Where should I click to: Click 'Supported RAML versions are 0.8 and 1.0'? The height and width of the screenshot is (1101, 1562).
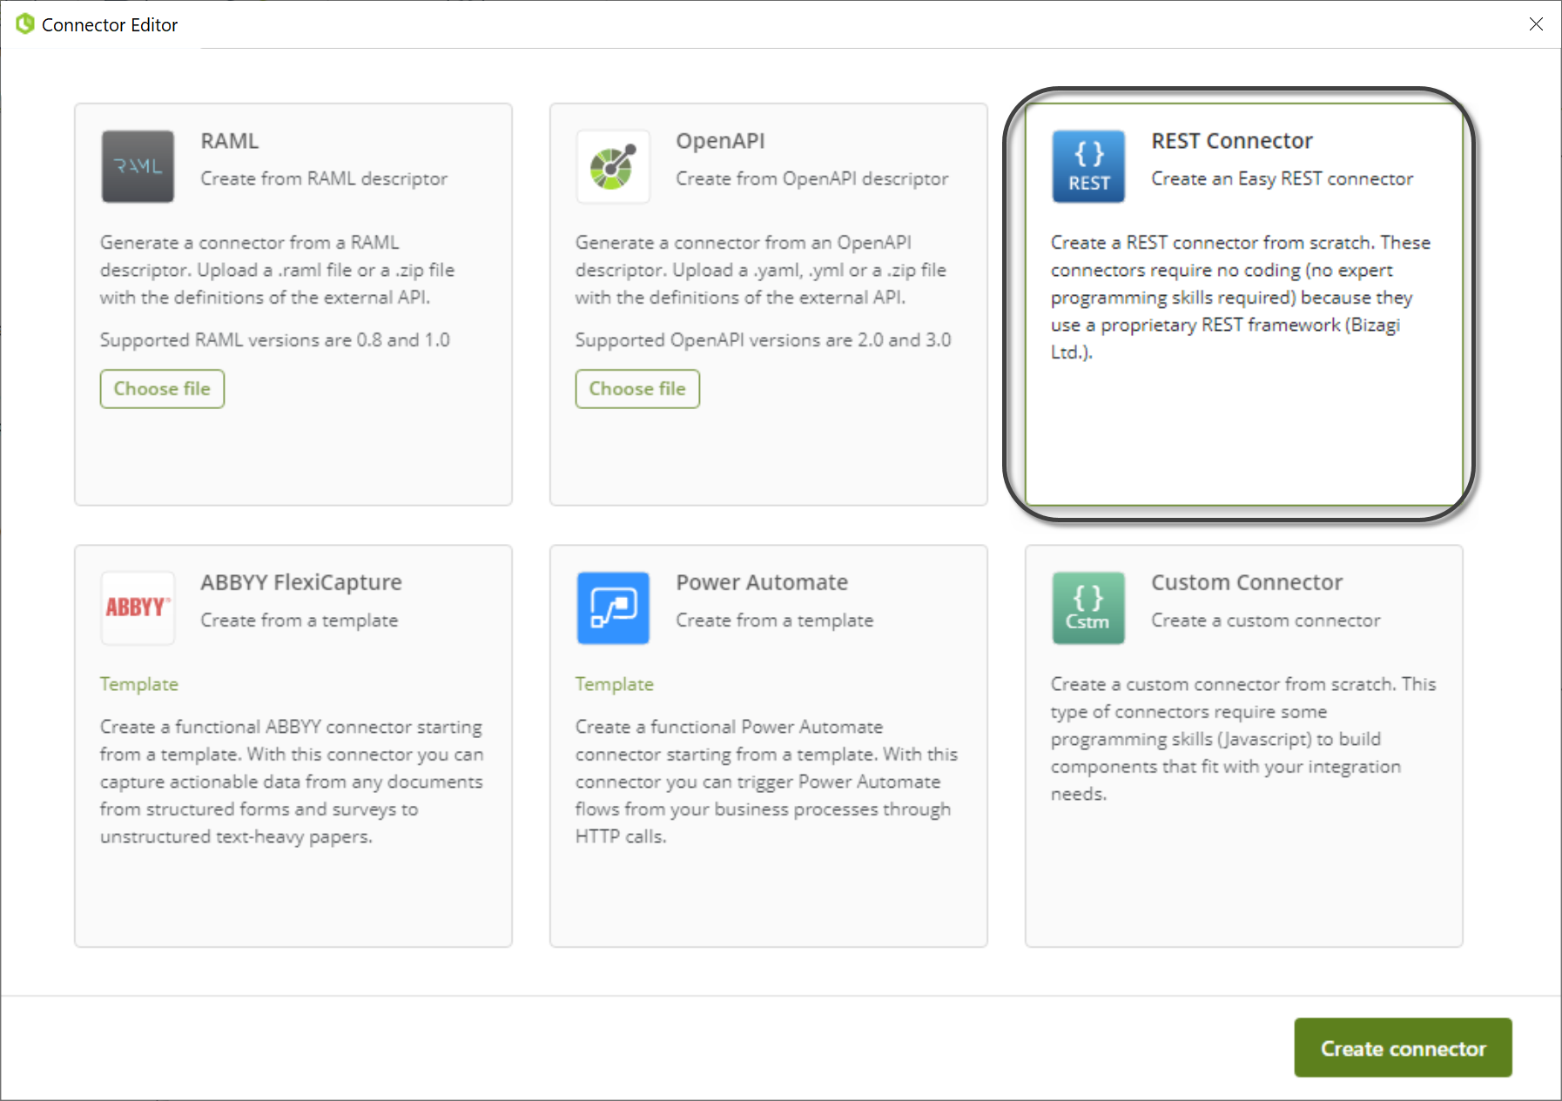click(274, 340)
